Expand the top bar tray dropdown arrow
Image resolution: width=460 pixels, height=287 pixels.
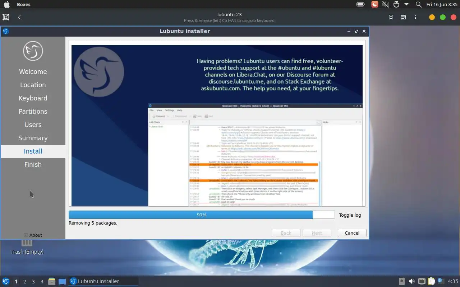click(406, 4)
